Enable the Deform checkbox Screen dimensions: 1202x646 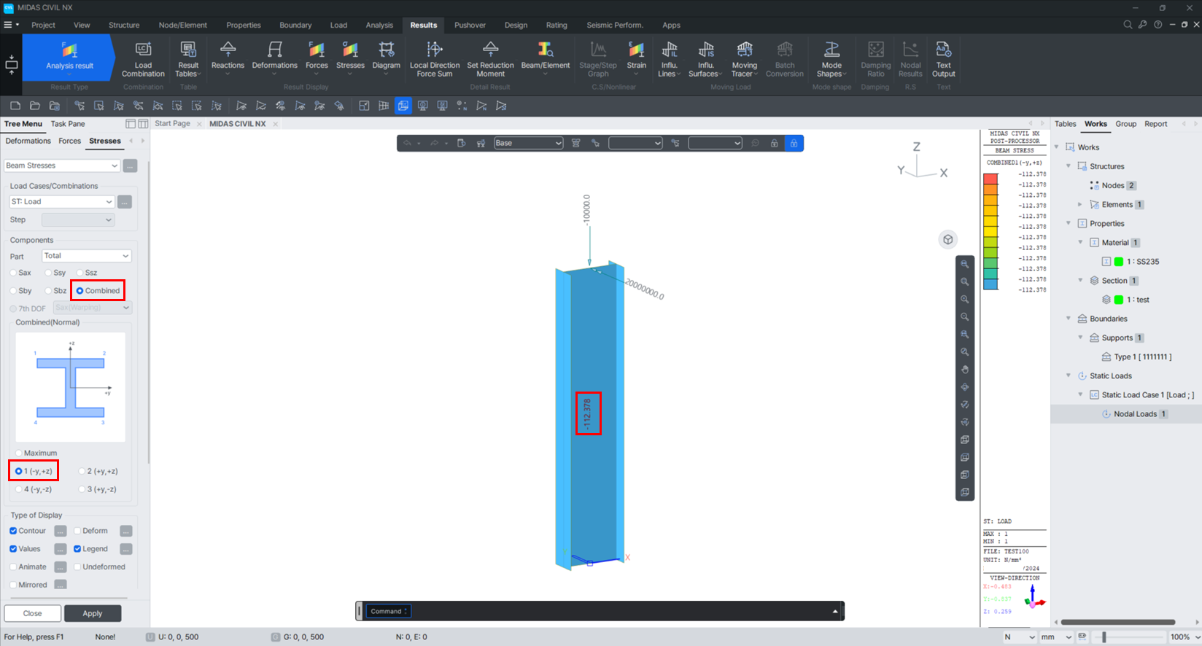pos(77,531)
